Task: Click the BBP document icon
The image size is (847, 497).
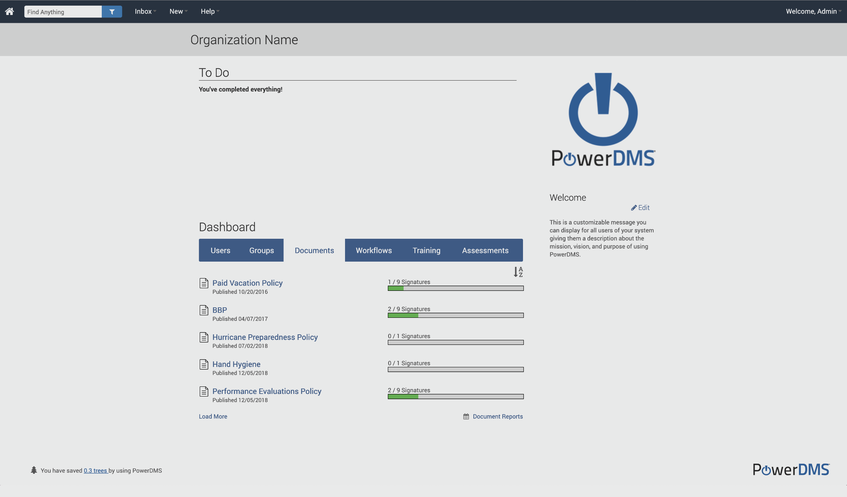Action: 204,310
